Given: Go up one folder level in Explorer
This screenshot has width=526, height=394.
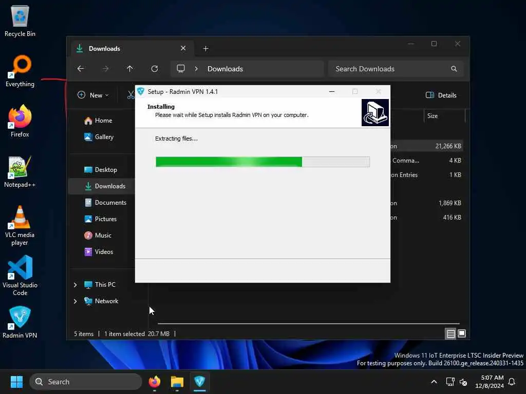Looking at the screenshot, I should 130,69.
